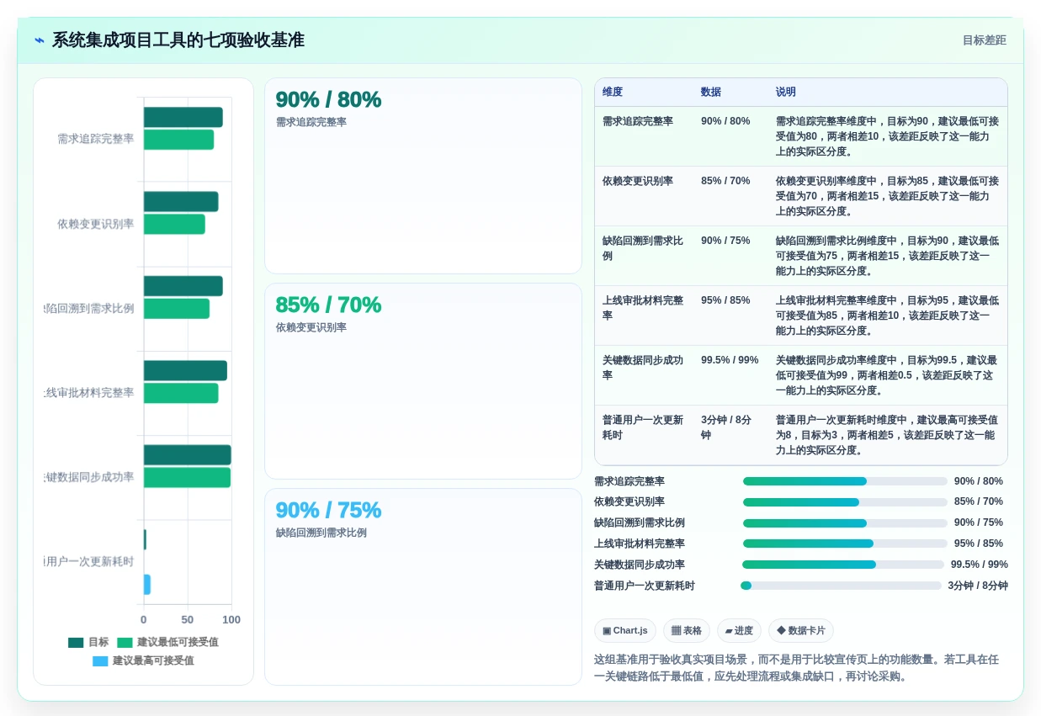
Task: Click the blue 建议最高可接受值 bar in chart
Action: point(146,585)
